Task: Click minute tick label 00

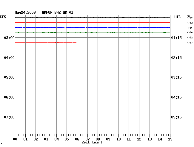Action: 15,139
